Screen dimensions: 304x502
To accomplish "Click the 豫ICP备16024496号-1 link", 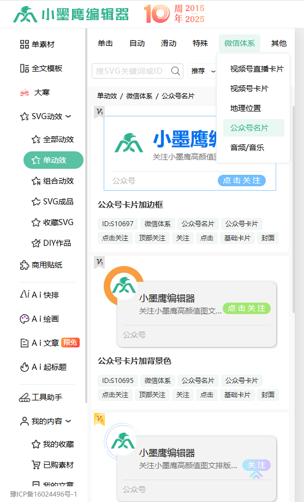I will pyautogui.click(x=44, y=494).
